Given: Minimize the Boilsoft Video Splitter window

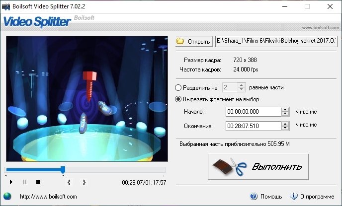Looking at the screenshot, I should tap(285, 6).
